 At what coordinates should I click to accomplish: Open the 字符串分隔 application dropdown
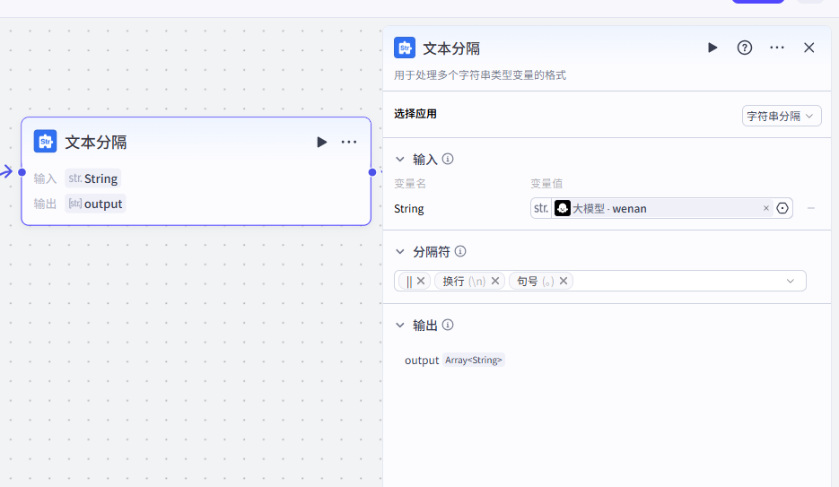782,116
